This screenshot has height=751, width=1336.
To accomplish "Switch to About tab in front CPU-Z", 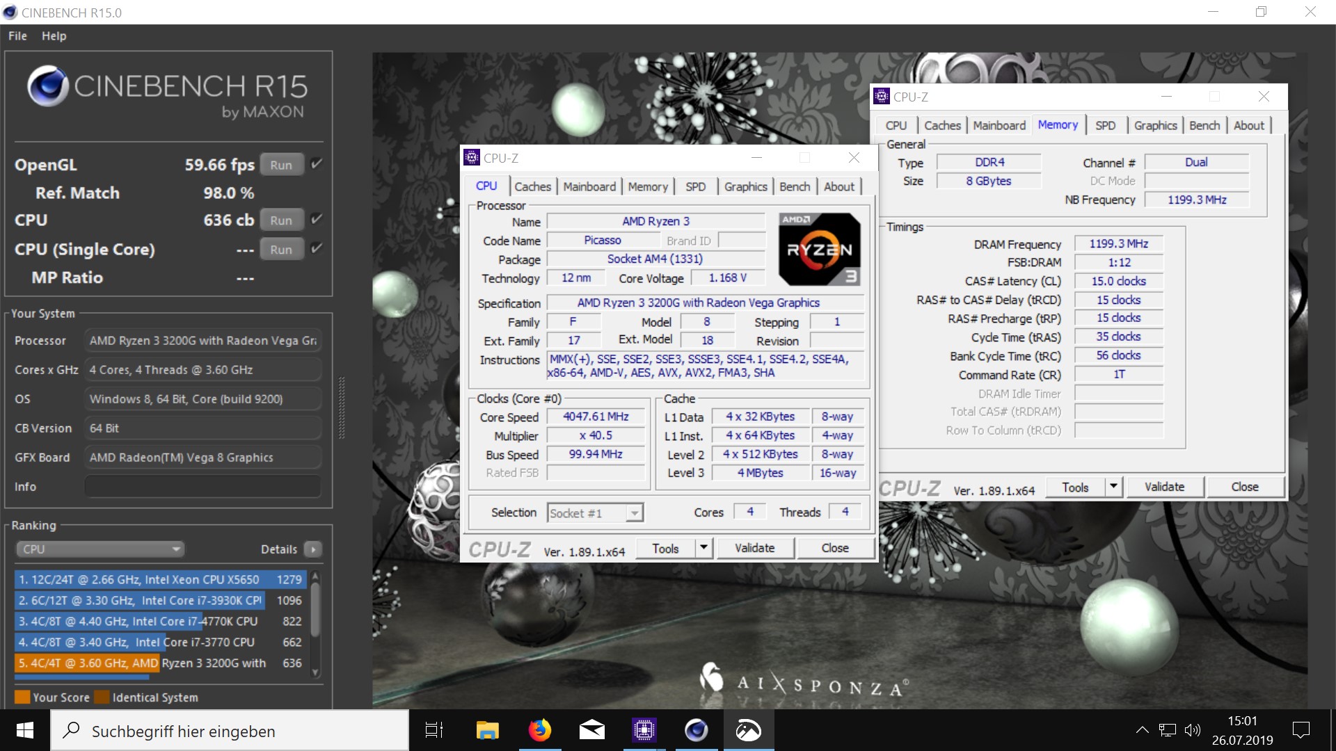I will click(x=839, y=186).
